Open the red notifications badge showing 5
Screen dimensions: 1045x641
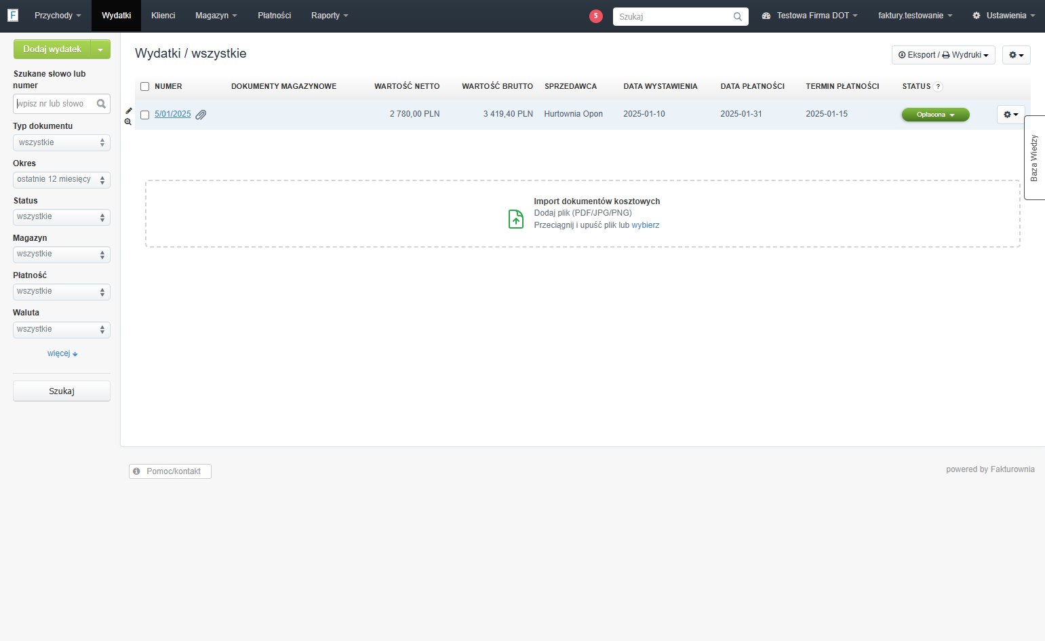pyautogui.click(x=596, y=16)
